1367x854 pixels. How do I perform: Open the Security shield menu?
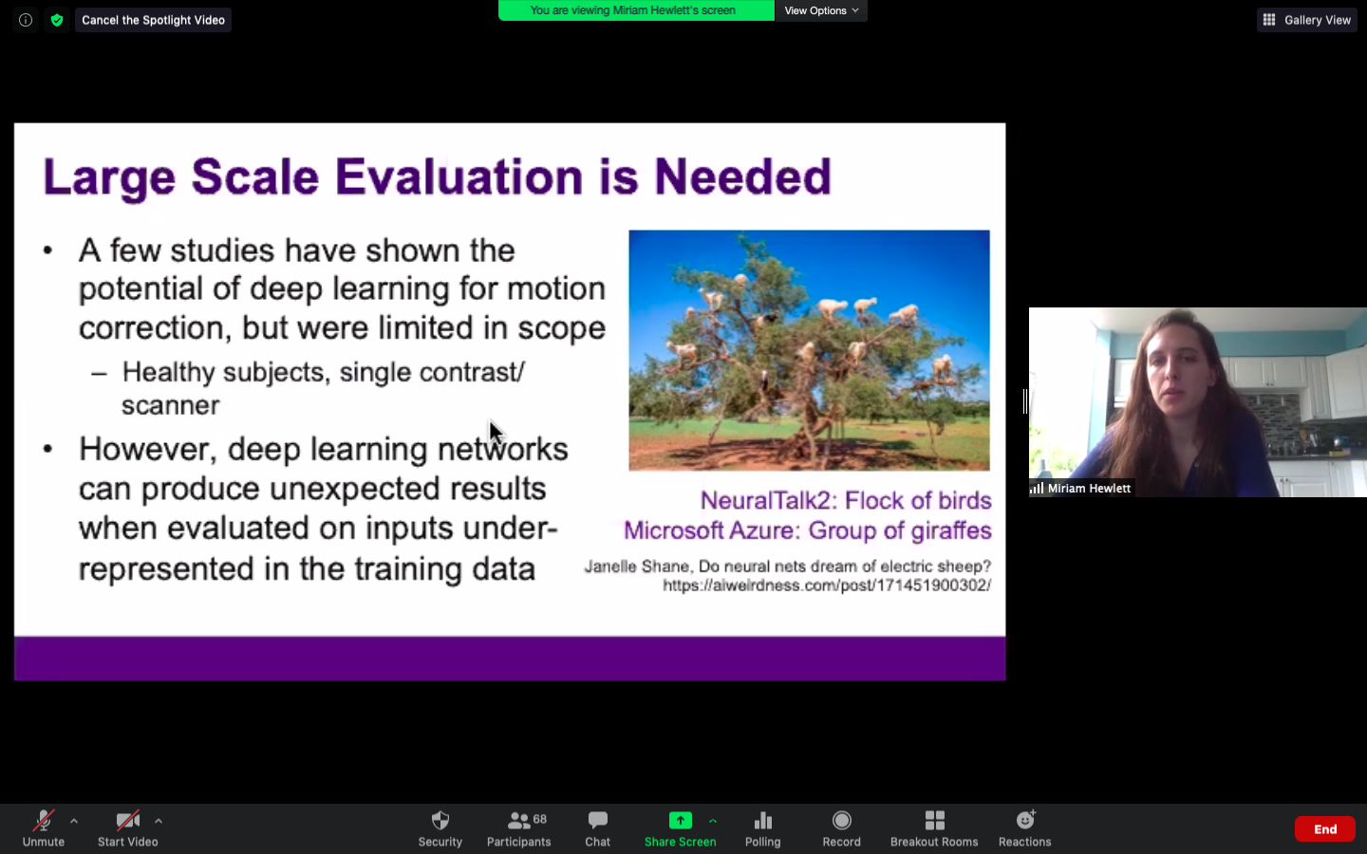(x=440, y=827)
